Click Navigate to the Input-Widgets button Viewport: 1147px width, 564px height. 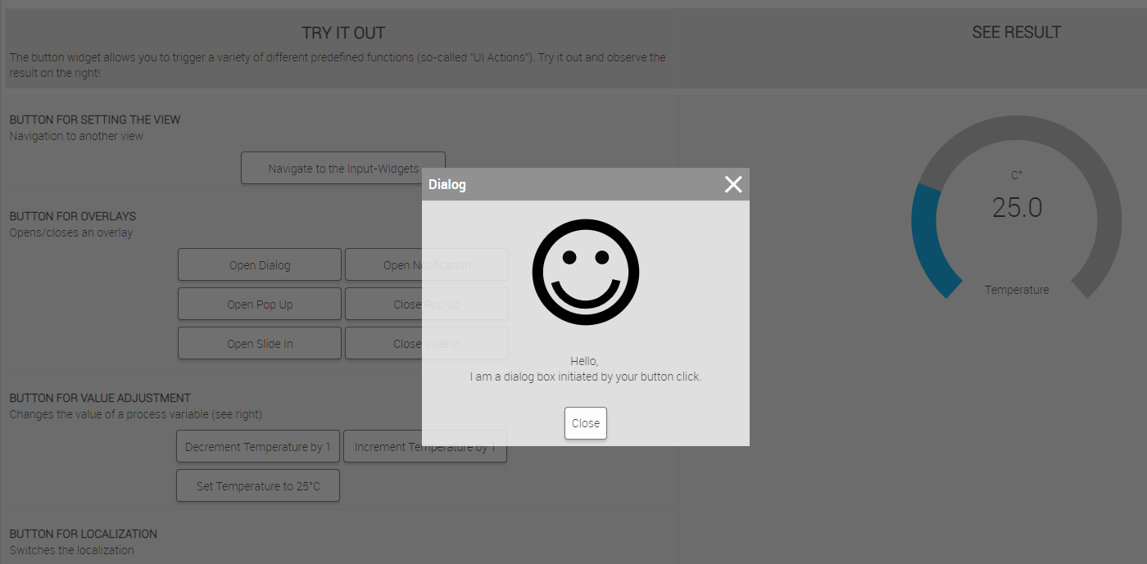[x=343, y=168]
